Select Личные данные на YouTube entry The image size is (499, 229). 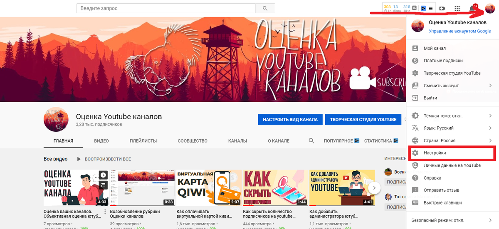coord(452,165)
